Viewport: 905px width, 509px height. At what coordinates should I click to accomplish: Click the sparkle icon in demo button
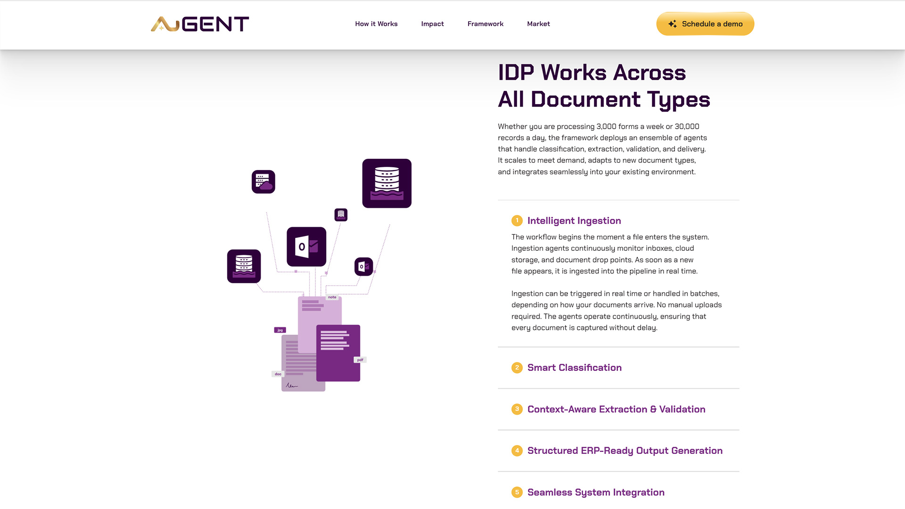pos(672,24)
